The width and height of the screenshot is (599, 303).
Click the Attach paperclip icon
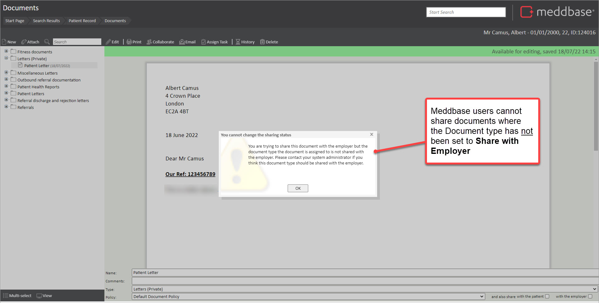click(24, 42)
